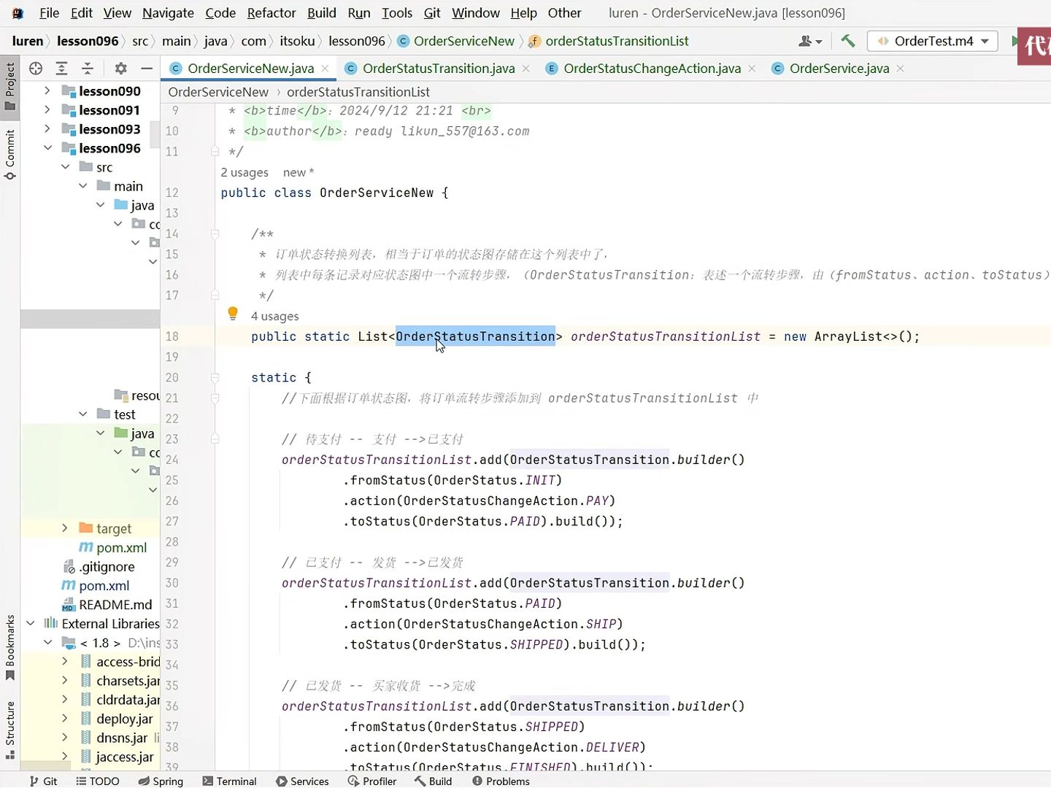The width and height of the screenshot is (1051, 788).
Task: Close the OrderStatusTransition.java tab
Action: click(525, 68)
